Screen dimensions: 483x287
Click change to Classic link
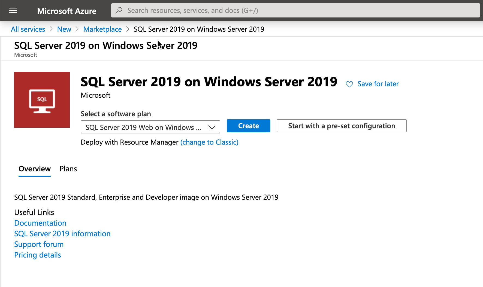pyautogui.click(x=209, y=142)
